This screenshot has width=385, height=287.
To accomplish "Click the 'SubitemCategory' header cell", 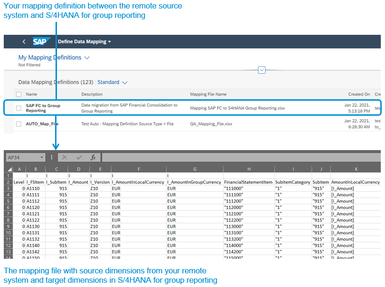I will [x=293, y=182].
